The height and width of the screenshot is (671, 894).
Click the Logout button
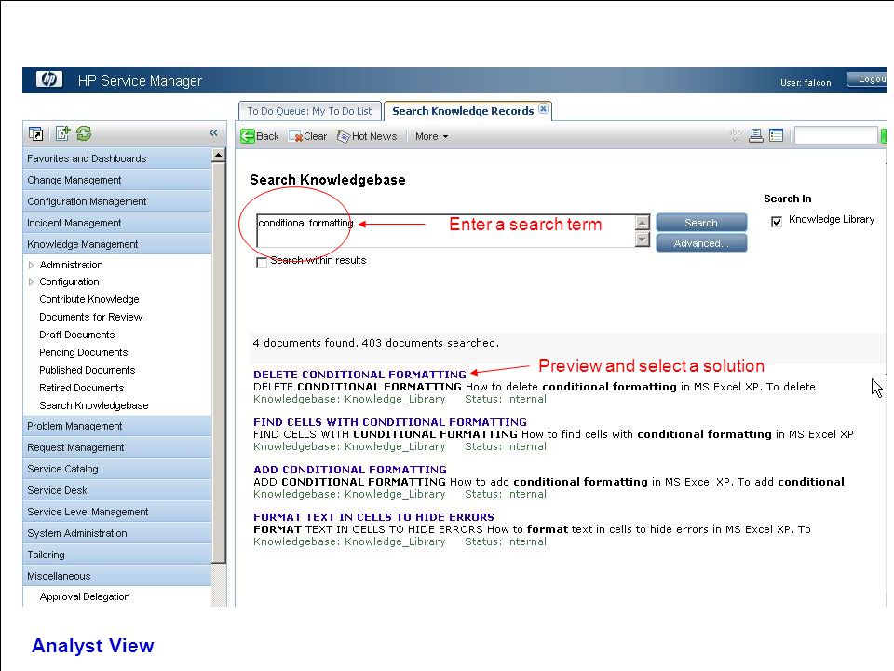click(868, 79)
